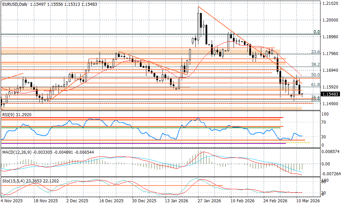The width and height of the screenshot is (342, 205).
Task: Select the 1.14900 price axis label
Action: point(330,104)
